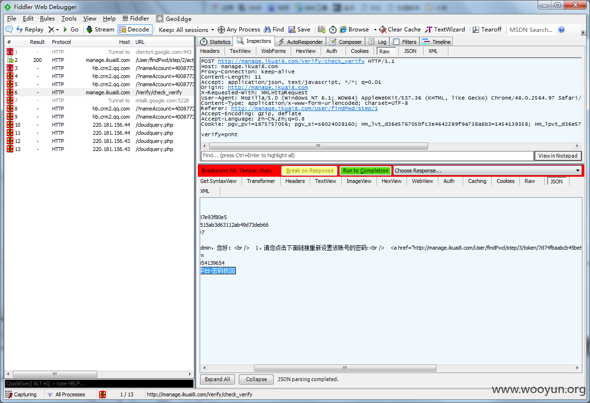Open the Choose Response dropdown
The height and width of the screenshot is (403, 590).
(487, 171)
